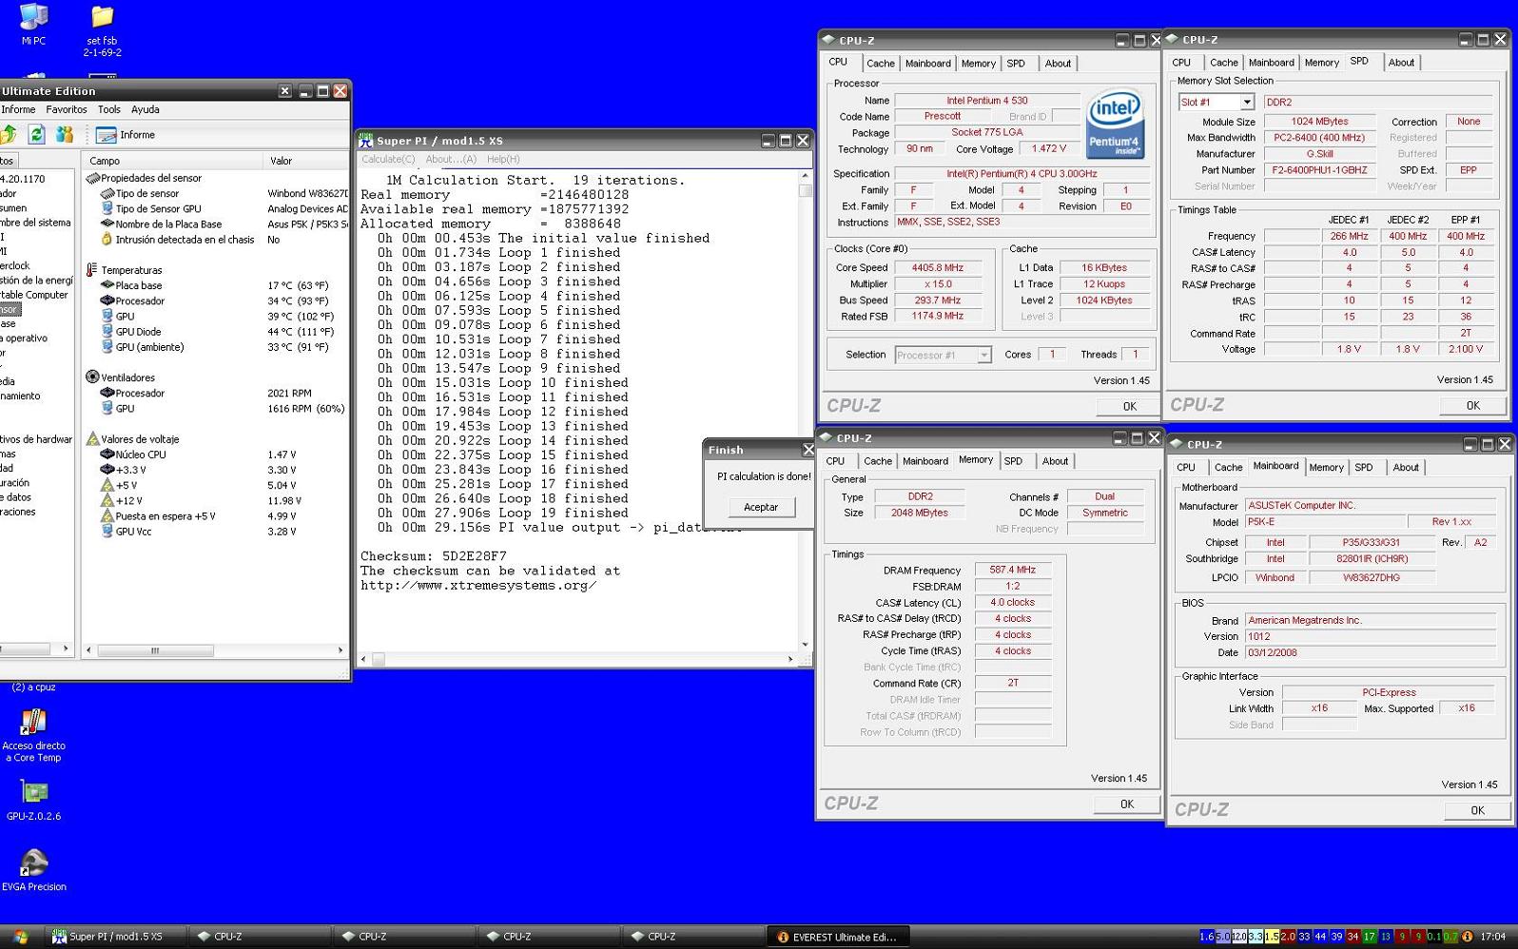
Task: Click OK in the CPU-Z motherboard window
Action: click(1477, 810)
